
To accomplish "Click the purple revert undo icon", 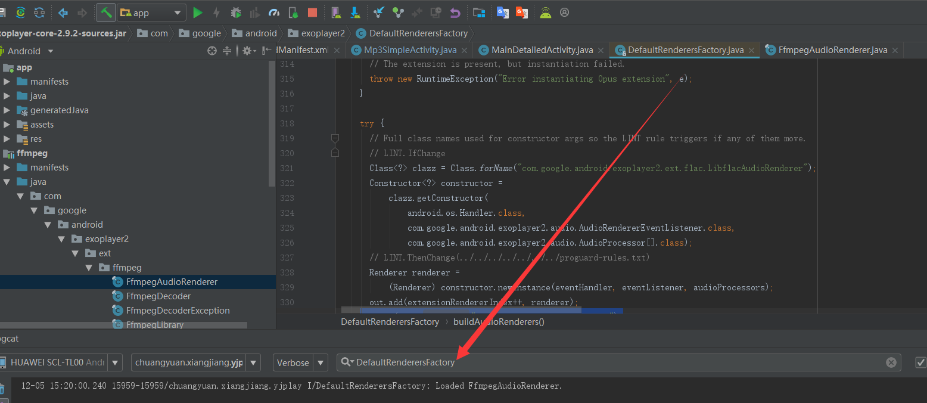I will pos(455,13).
